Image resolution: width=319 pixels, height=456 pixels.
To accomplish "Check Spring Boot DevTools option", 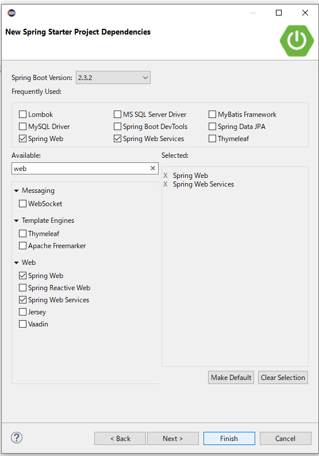I will [118, 127].
